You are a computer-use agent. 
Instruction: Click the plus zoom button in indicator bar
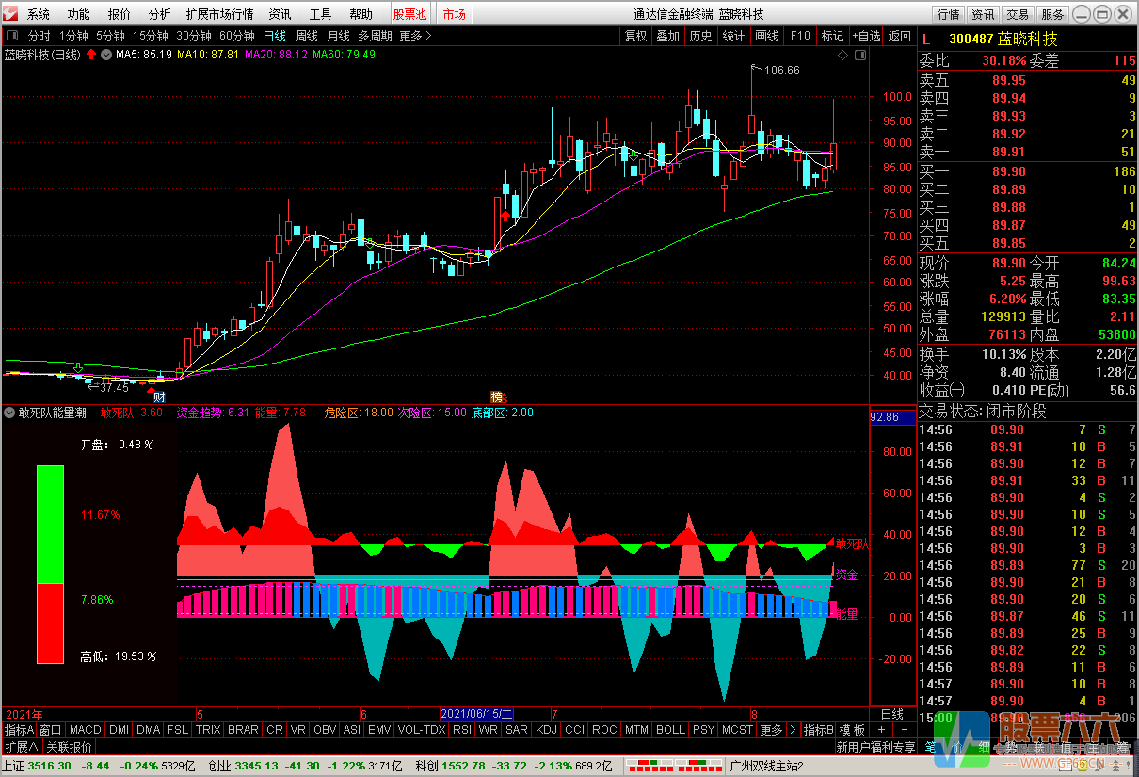coord(880,730)
